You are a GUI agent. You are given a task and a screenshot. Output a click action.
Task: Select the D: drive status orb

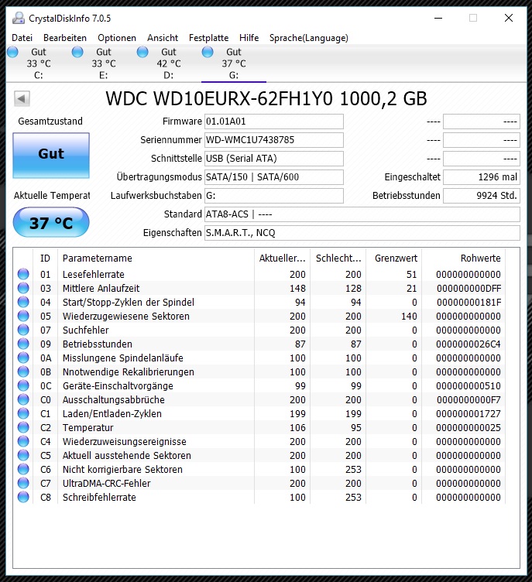(x=142, y=52)
